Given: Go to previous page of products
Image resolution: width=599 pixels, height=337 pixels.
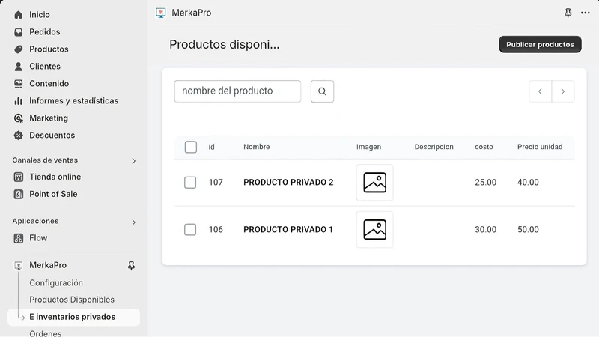Looking at the screenshot, I should (x=540, y=91).
